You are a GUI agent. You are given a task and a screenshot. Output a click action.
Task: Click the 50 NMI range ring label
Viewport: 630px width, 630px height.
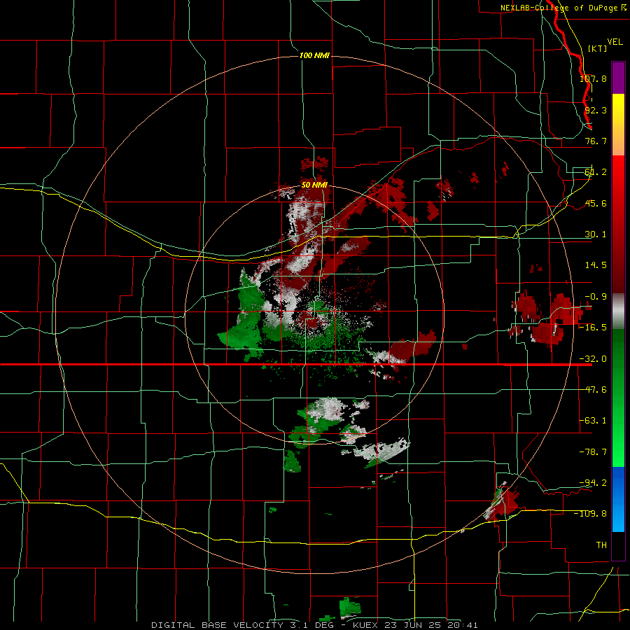point(314,185)
